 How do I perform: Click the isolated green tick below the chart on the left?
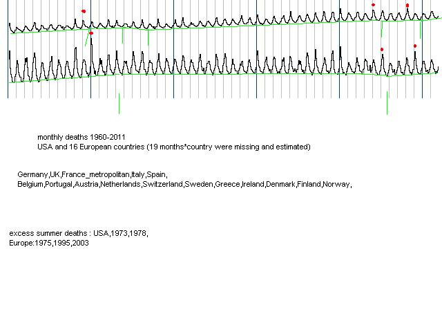click(119, 104)
